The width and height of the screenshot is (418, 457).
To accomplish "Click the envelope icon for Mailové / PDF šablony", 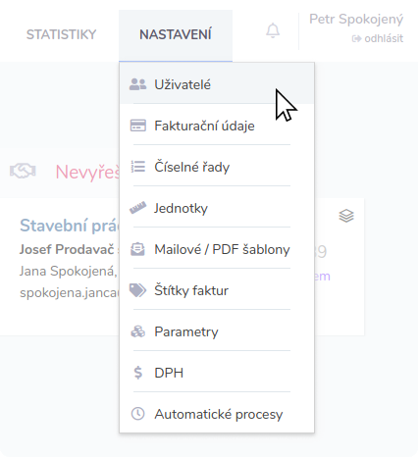I will point(137,249).
